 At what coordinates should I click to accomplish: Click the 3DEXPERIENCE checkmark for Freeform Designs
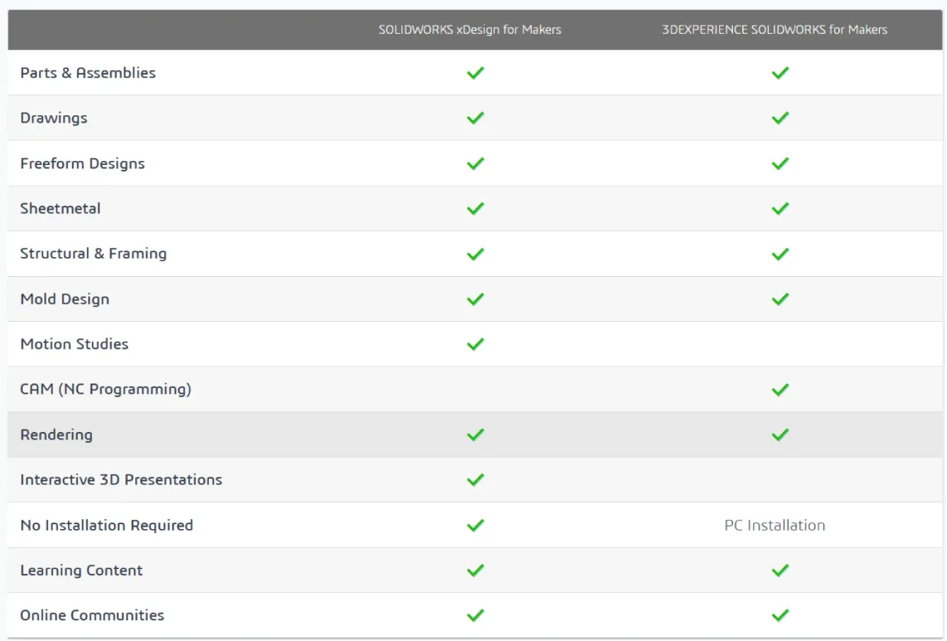click(779, 163)
